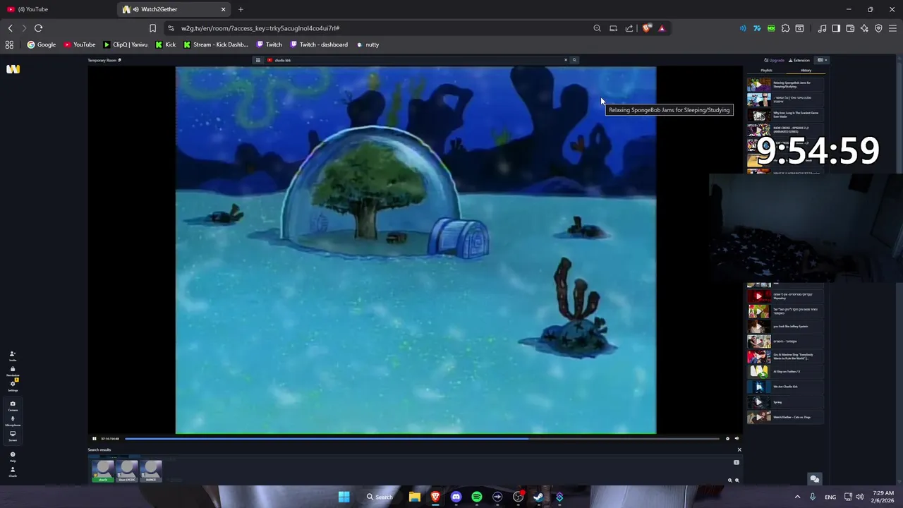Screen dimensions: 903x508
Task: Close the Watch2Gether browser tab
Action: (224, 9)
